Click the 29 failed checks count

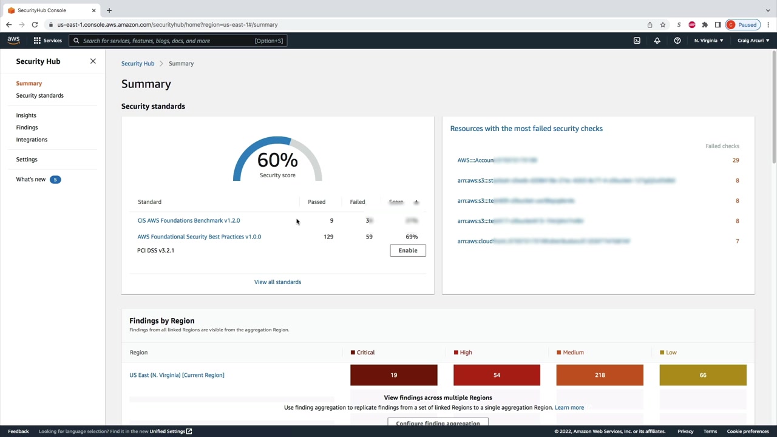[x=736, y=160]
